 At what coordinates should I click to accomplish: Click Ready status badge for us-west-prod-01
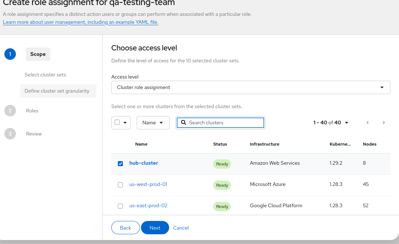pyautogui.click(x=222, y=185)
